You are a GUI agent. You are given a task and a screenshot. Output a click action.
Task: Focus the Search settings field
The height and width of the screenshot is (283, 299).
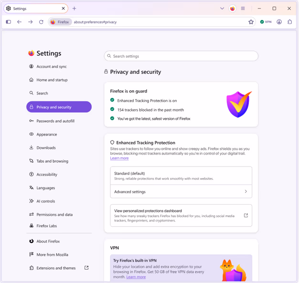pos(181,56)
